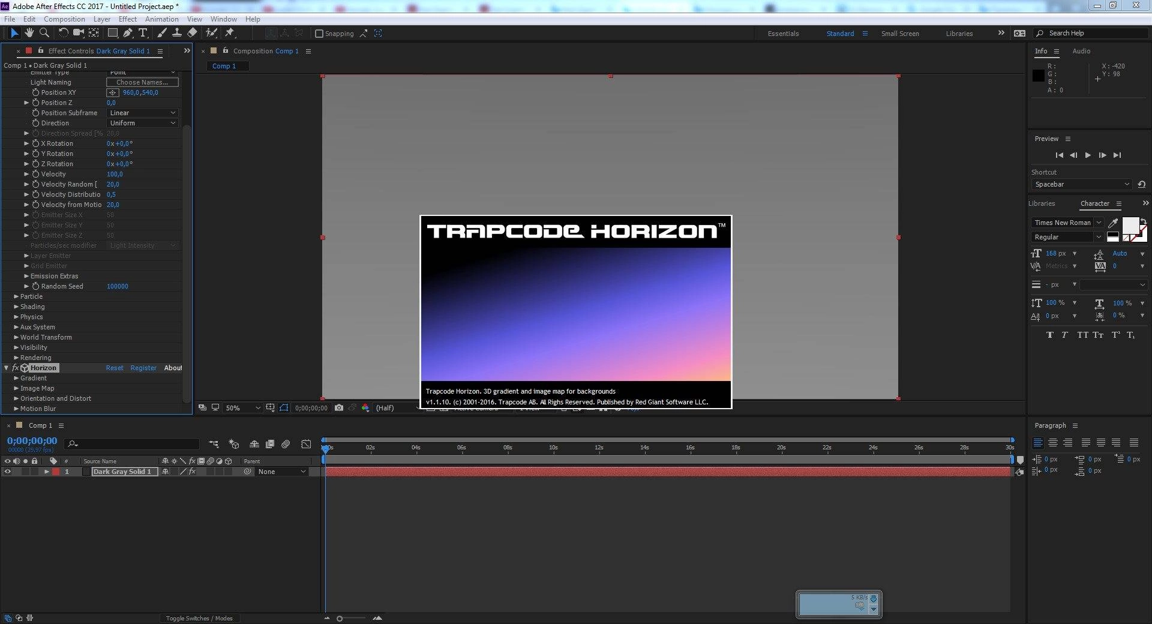Toggle the Horizontal Type workspace sync settings icon
The height and width of the screenshot is (624, 1152).
point(1019,34)
